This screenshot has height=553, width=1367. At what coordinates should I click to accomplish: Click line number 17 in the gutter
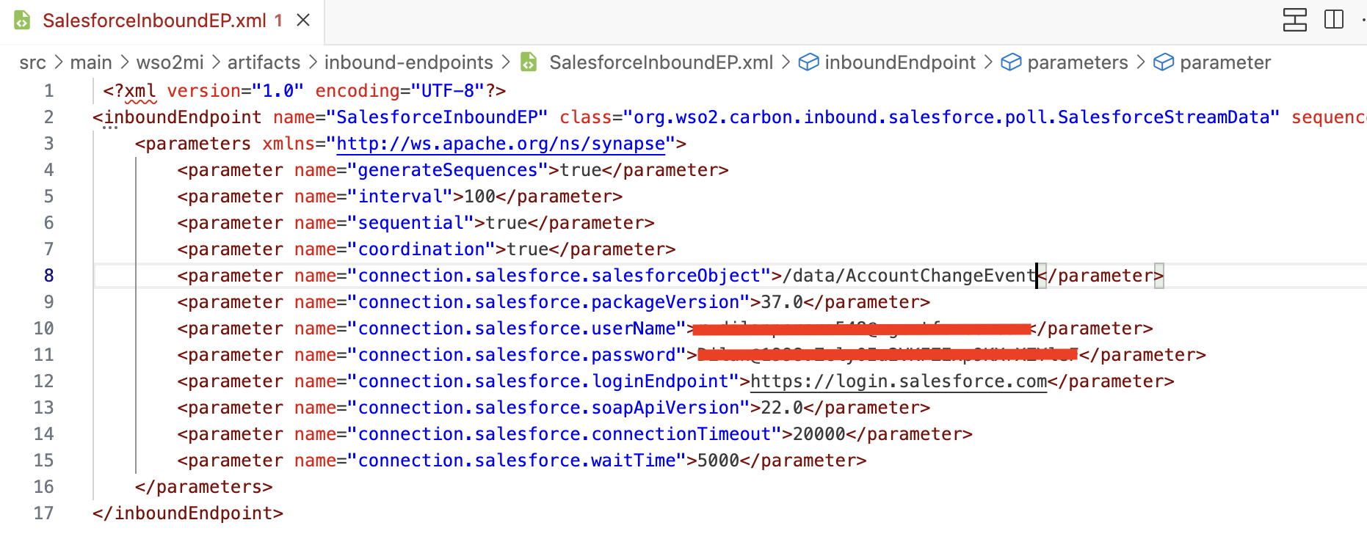(x=43, y=513)
